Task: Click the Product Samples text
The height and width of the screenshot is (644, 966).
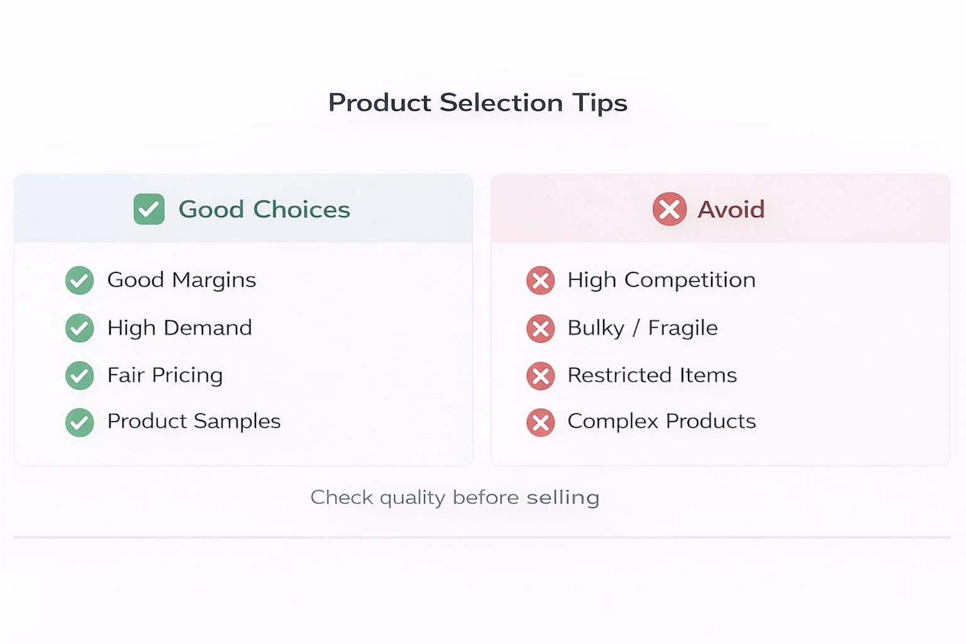Action: click(194, 421)
